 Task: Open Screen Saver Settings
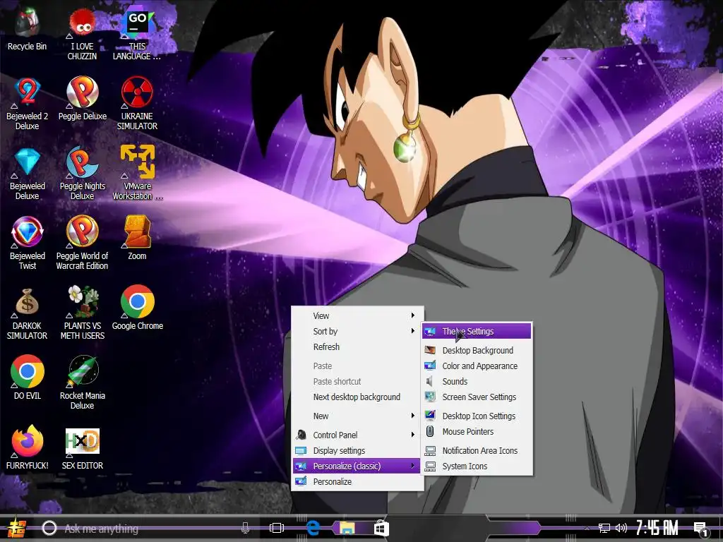[x=477, y=397]
